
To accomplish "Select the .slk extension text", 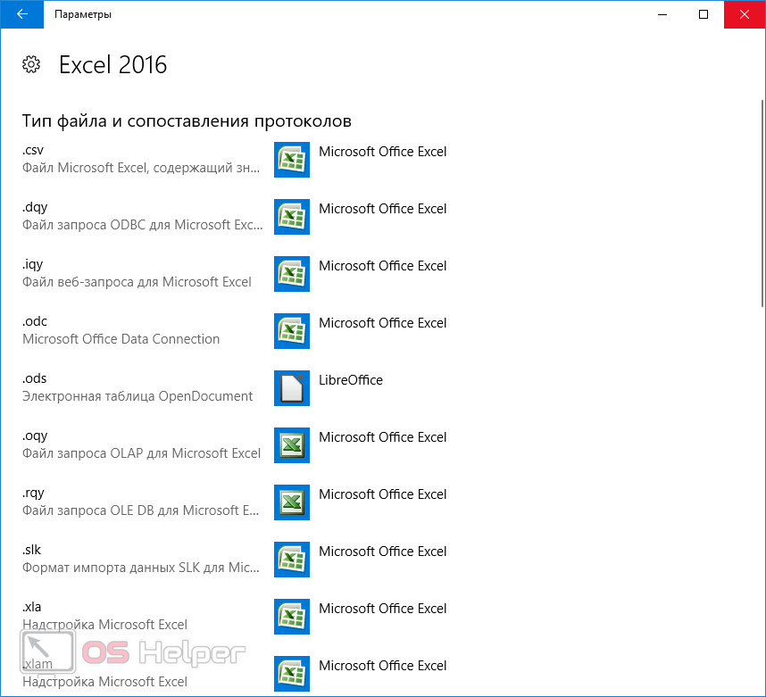I will point(32,550).
